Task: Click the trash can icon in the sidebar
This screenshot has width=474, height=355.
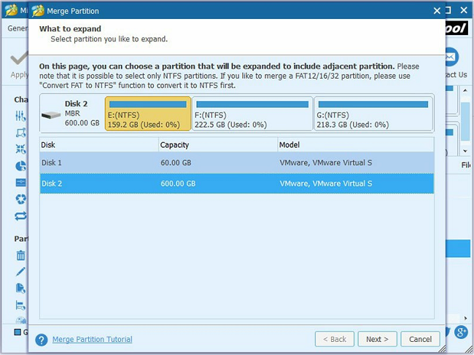Action: (x=20, y=255)
